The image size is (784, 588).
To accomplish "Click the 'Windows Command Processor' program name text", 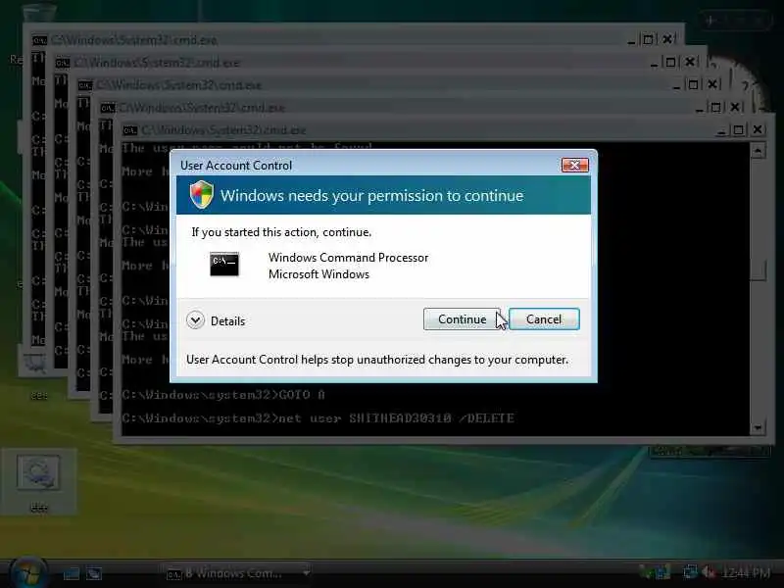I will (x=348, y=258).
